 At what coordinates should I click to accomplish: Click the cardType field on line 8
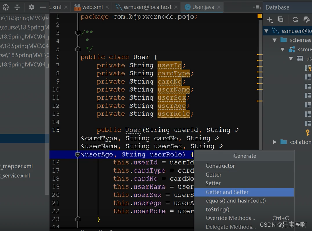[174, 73]
